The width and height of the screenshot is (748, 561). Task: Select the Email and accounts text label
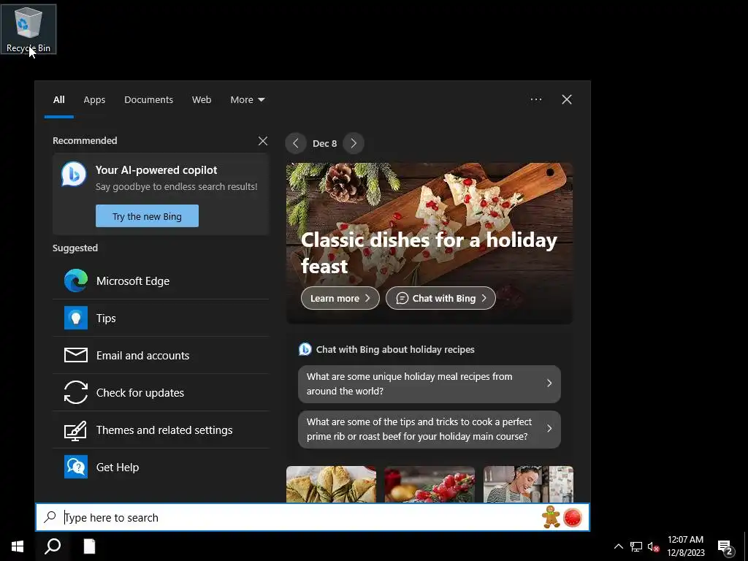point(142,356)
